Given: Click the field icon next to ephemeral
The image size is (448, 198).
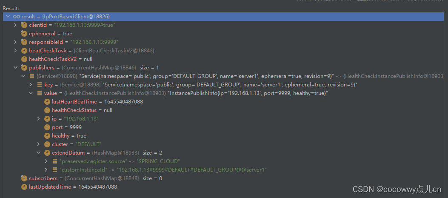Looking at the screenshot, I should (x=24, y=34).
